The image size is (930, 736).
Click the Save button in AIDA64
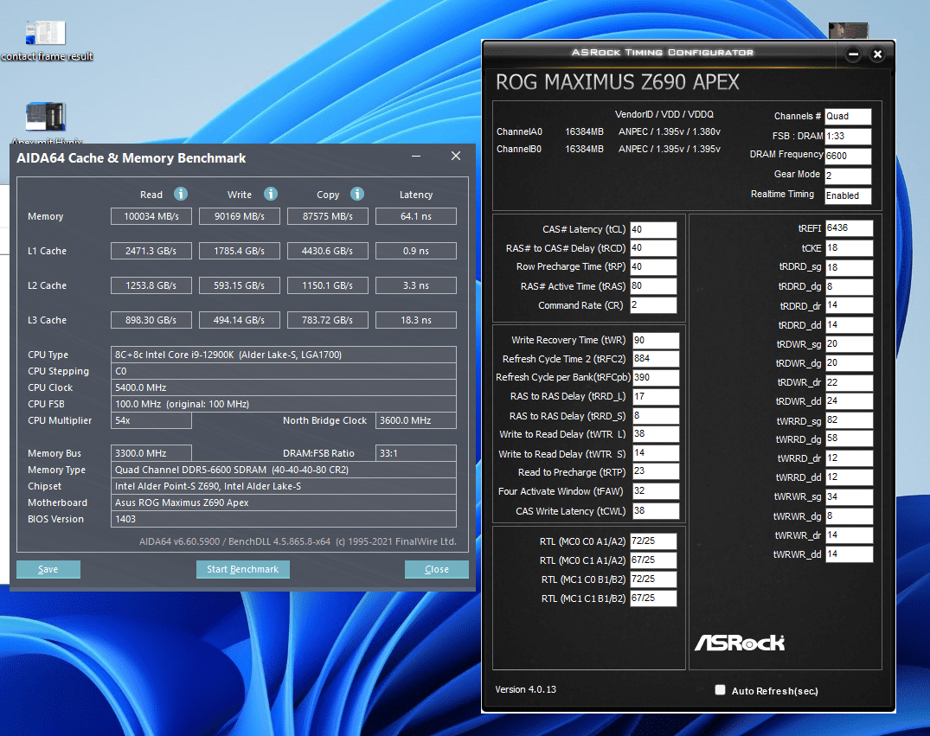click(x=48, y=569)
